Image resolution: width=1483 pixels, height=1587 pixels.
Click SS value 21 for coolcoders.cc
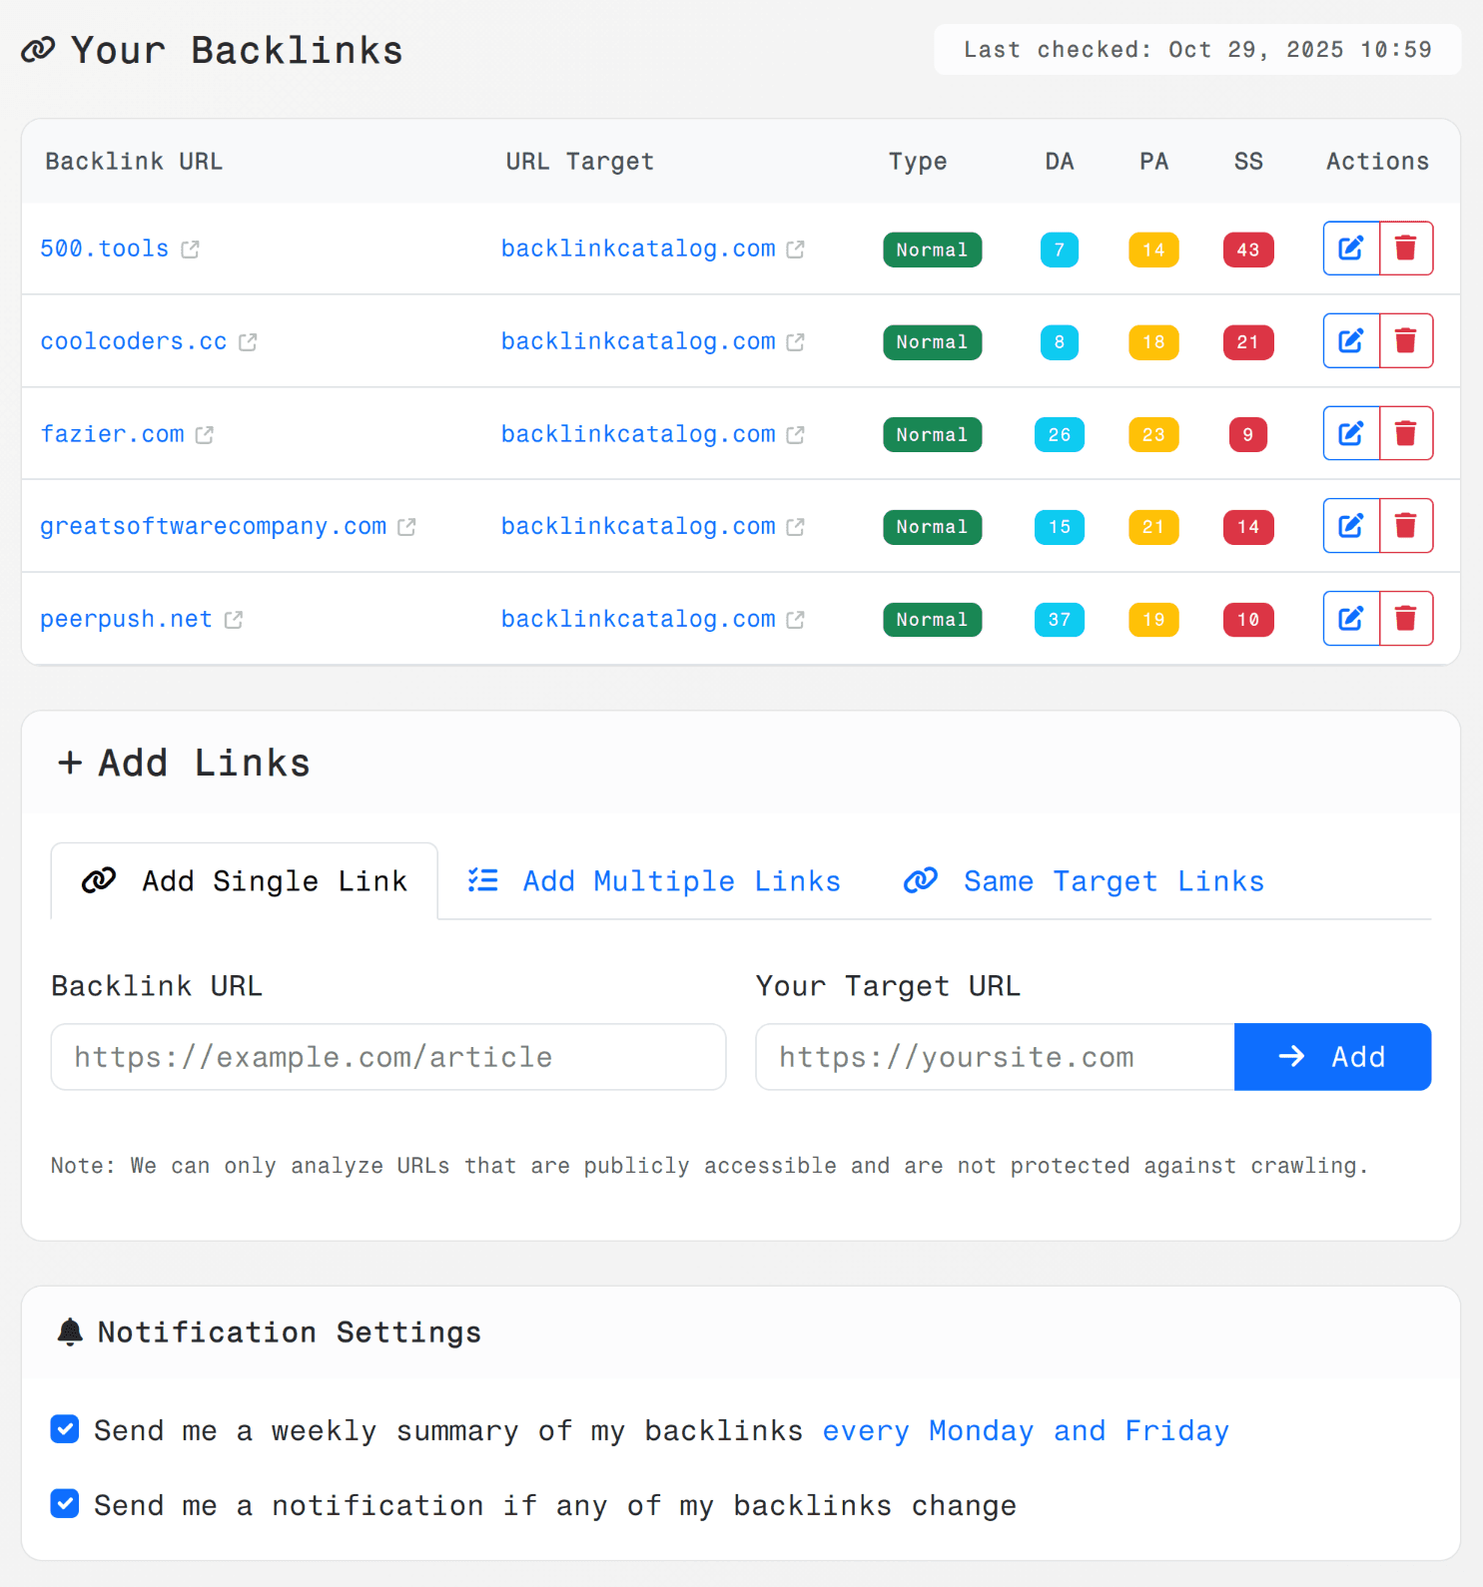coord(1248,342)
